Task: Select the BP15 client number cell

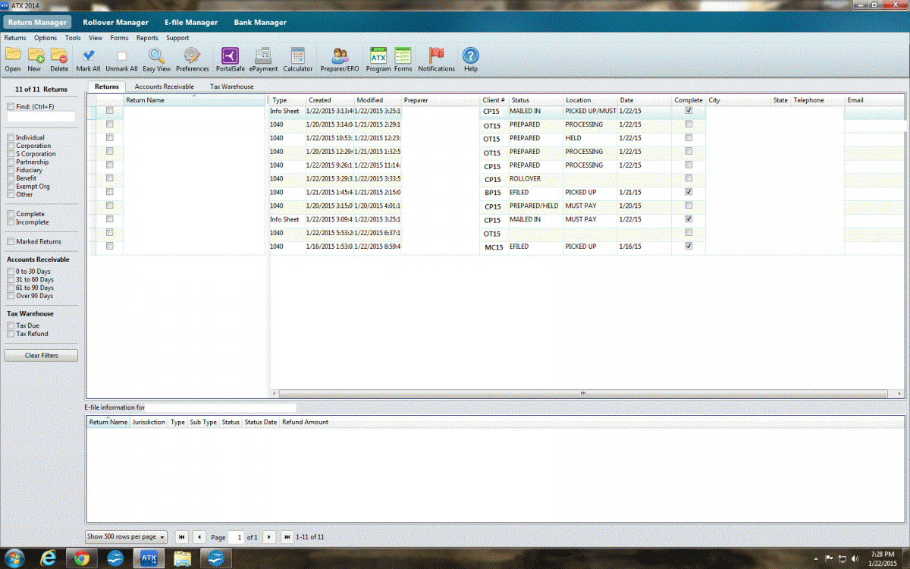Action: tap(494, 193)
